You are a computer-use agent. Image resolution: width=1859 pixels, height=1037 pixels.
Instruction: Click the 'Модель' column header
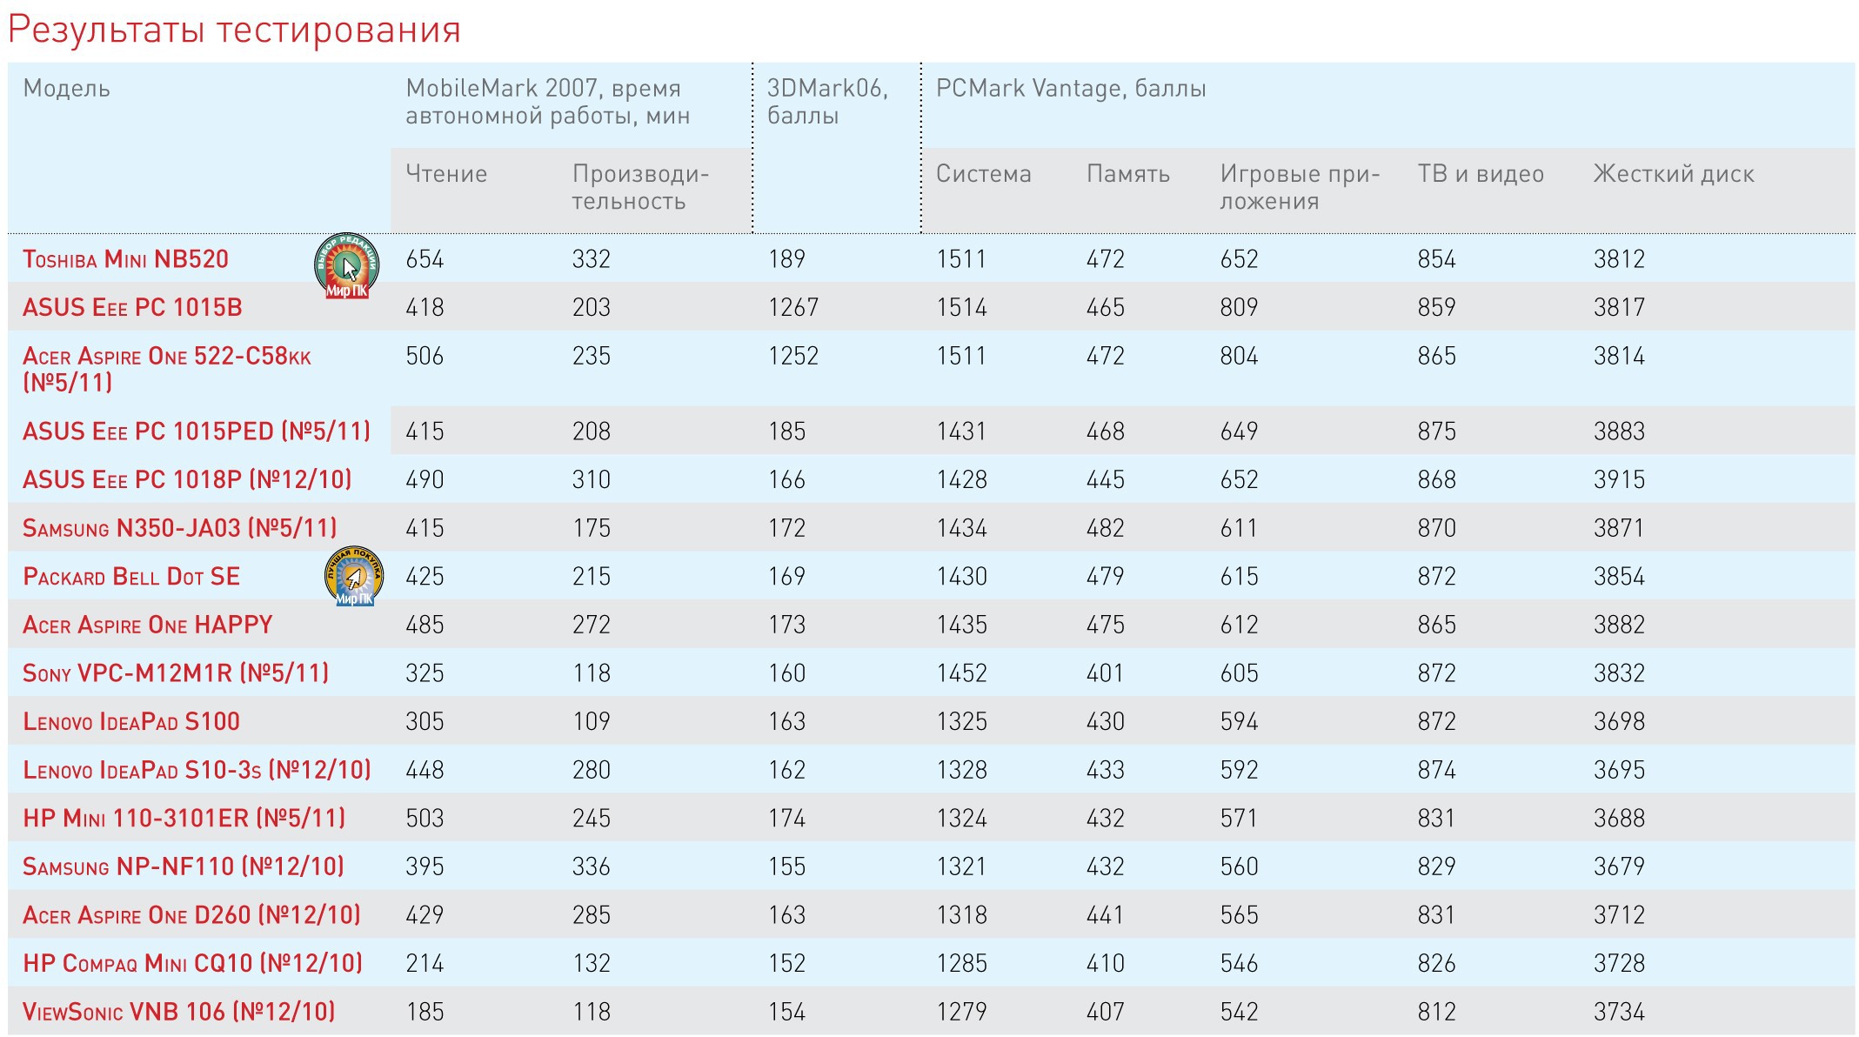pyautogui.click(x=67, y=89)
